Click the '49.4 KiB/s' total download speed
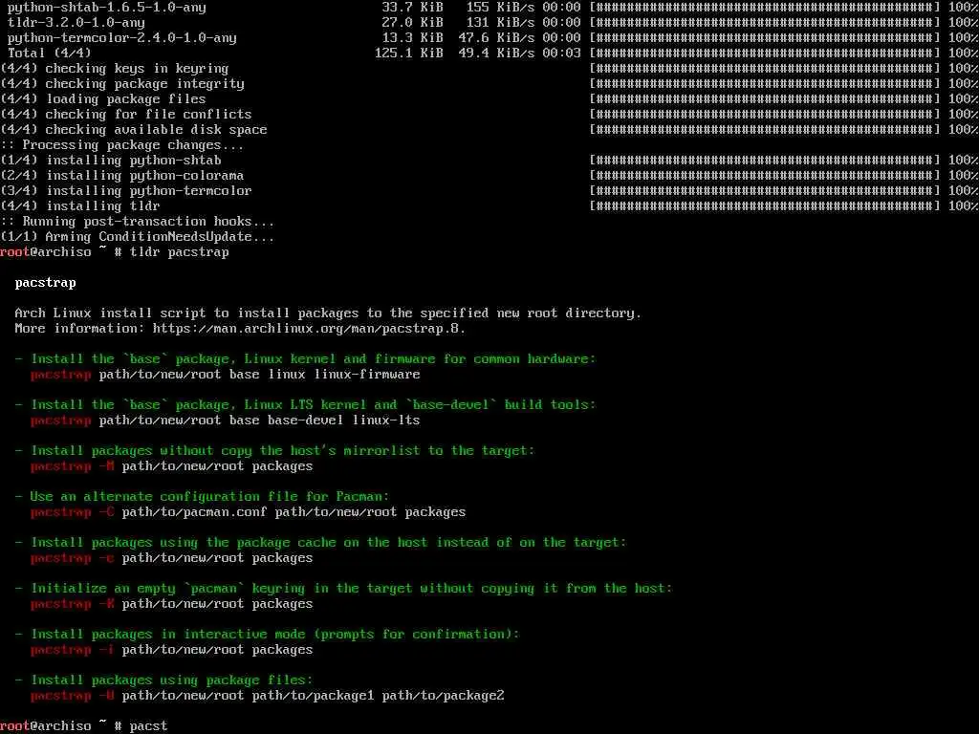The image size is (979, 734). 496,54
